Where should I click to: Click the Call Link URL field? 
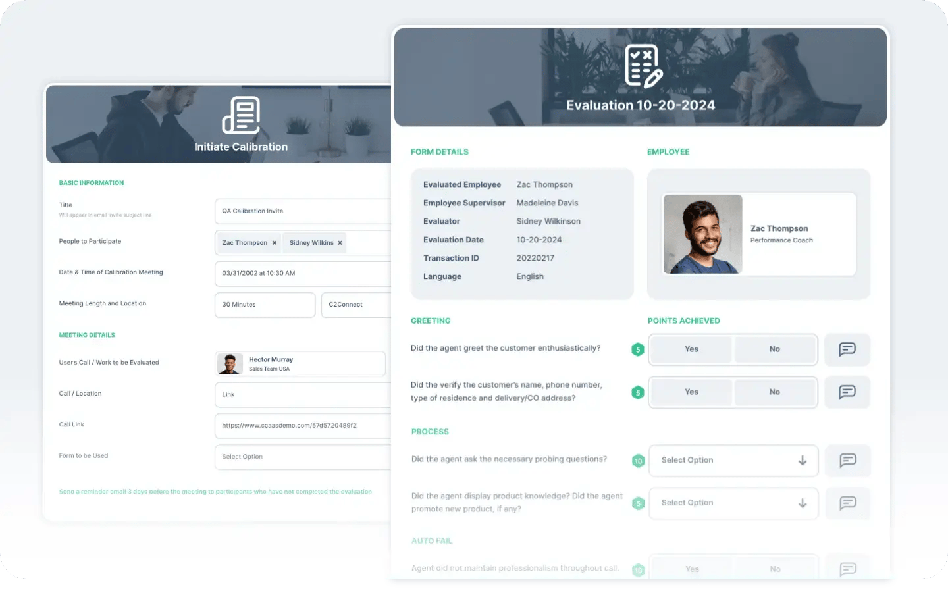[303, 426]
